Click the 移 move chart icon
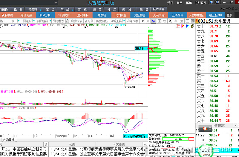Viewport: 239px width, 157px height. [176, 21]
